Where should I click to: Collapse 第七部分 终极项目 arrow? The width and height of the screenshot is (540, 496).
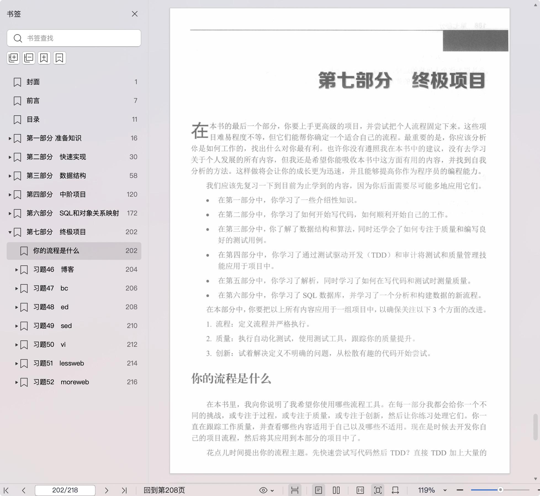(x=10, y=232)
